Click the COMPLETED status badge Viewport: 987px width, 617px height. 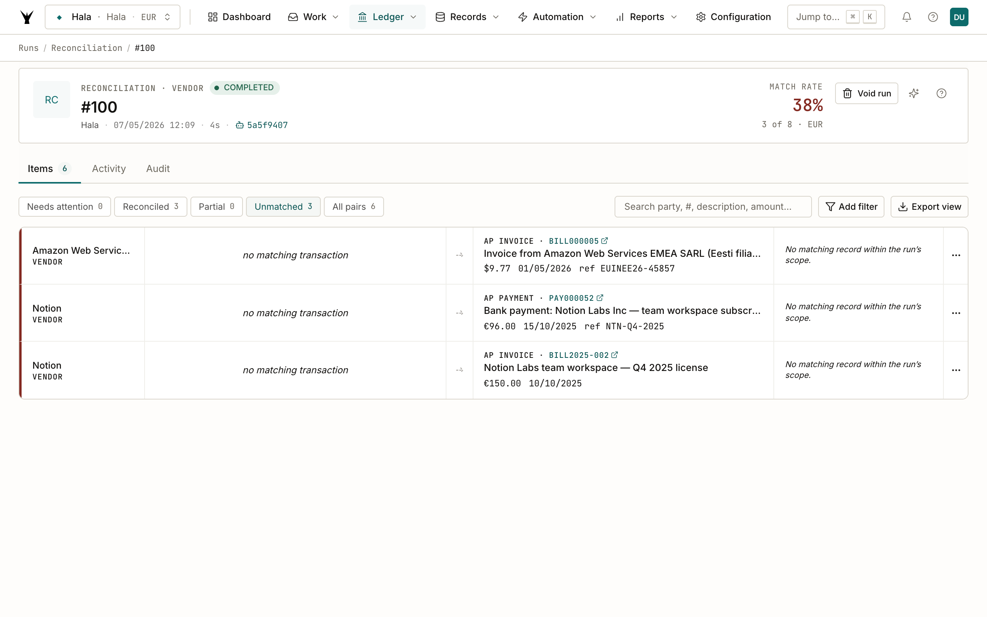coord(245,88)
